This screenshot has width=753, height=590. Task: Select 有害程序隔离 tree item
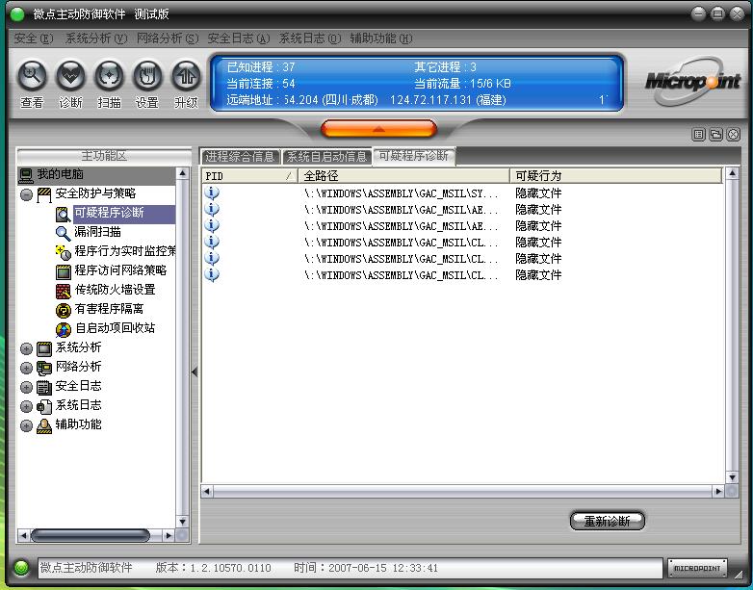(109, 309)
